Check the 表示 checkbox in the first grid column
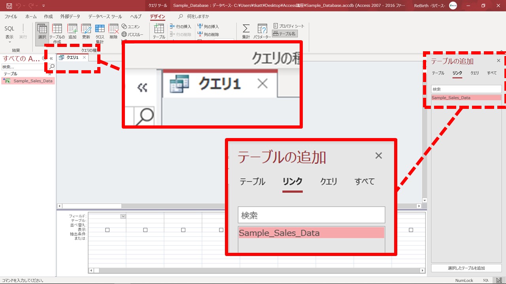This screenshot has height=284, width=506. click(x=107, y=230)
